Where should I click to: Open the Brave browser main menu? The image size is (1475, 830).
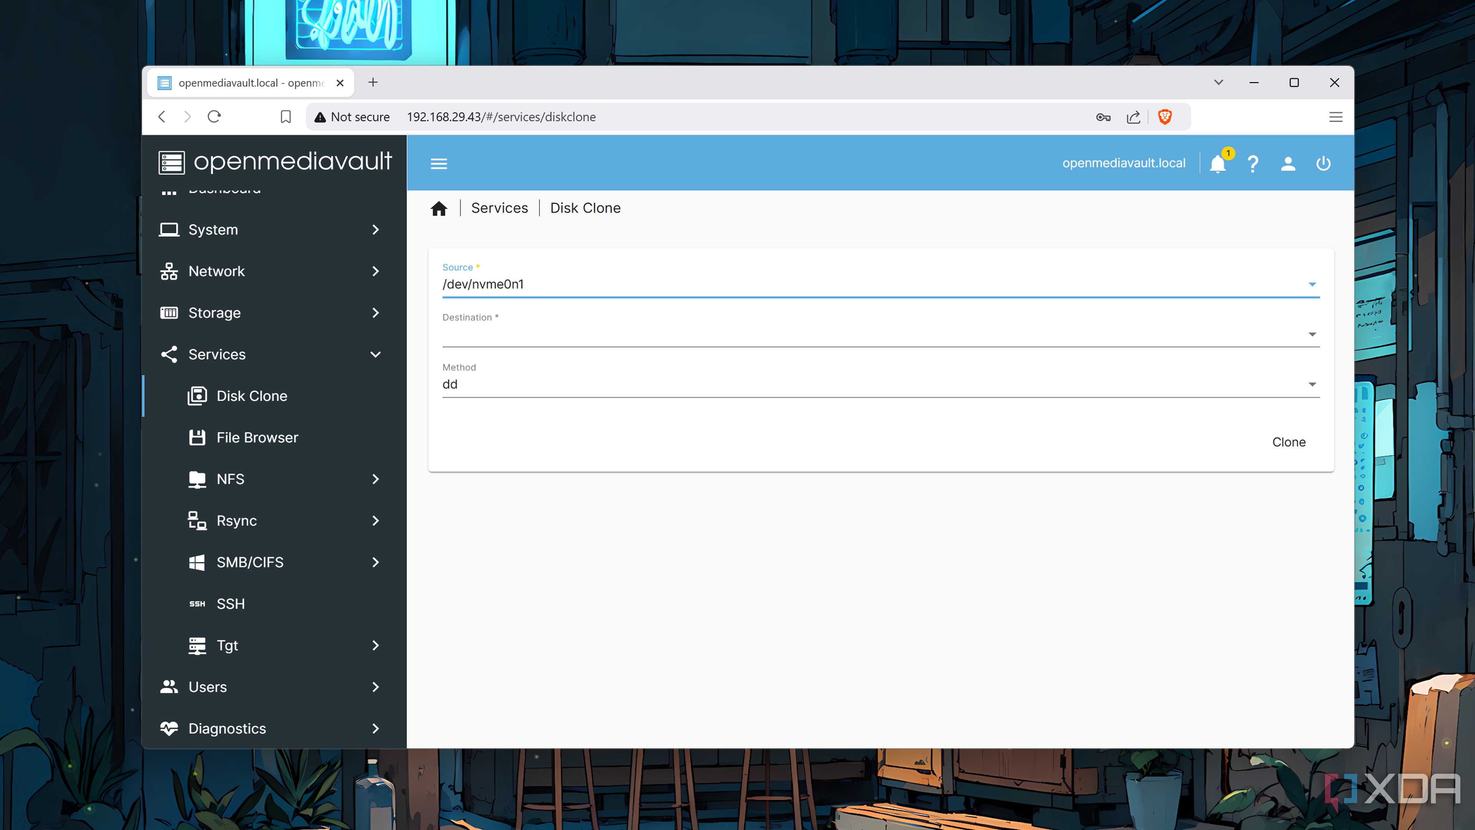coord(1335,117)
